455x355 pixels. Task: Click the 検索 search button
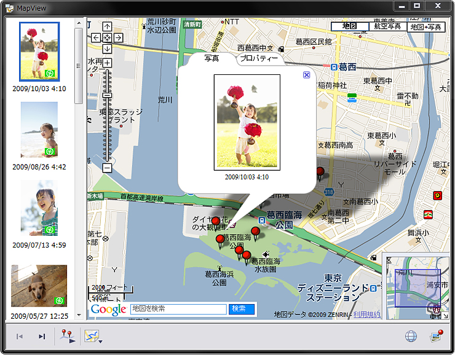click(x=241, y=309)
